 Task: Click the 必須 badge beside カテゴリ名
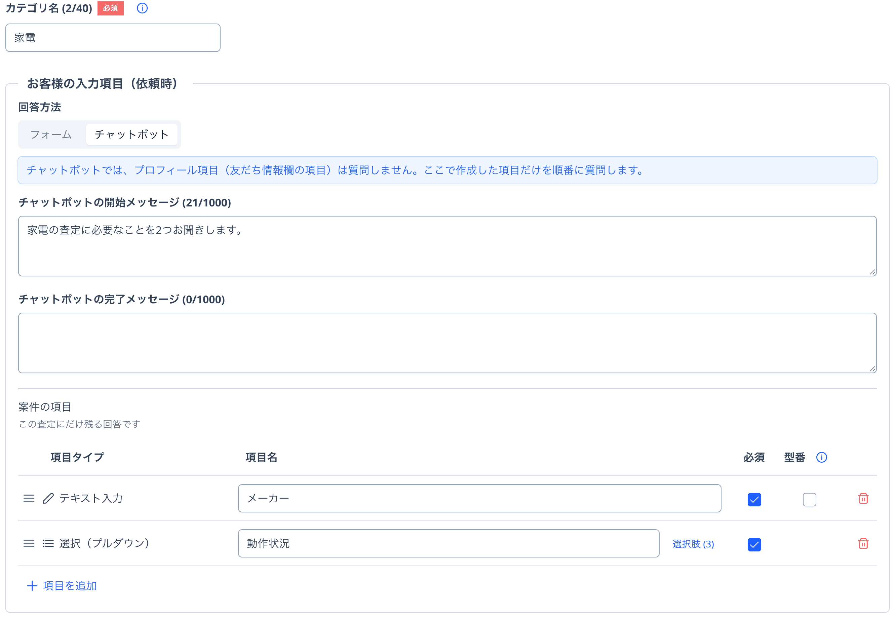110,8
